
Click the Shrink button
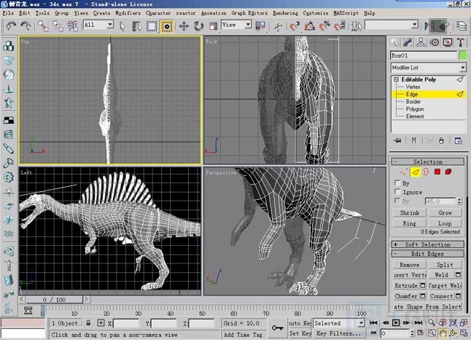[410, 212]
